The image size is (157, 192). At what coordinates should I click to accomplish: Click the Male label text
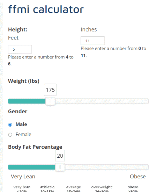[21, 125]
